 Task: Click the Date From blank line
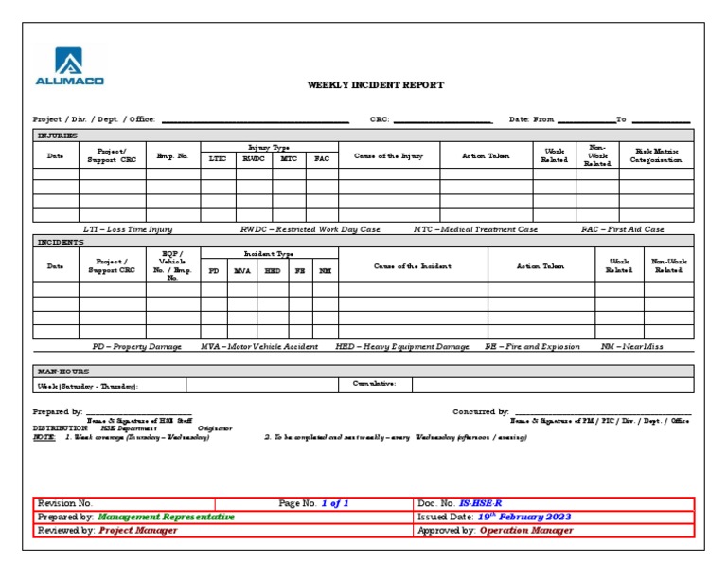click(587, 121)
